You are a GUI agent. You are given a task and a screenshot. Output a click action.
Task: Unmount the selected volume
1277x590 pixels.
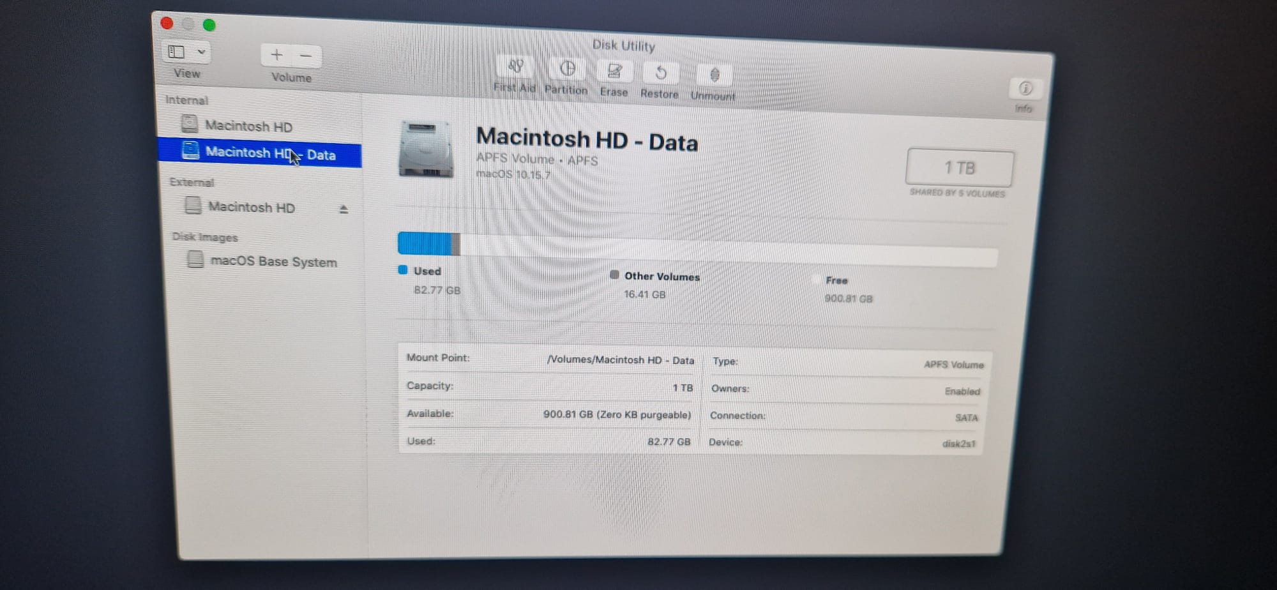(714, 75)
